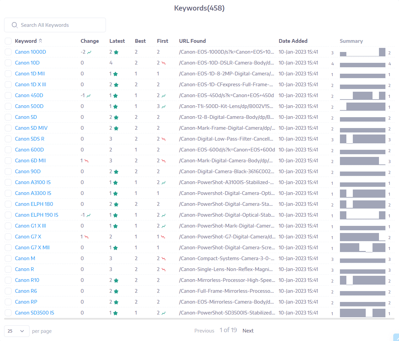Viewport: 399px width, 341px height.
Task: Focus the Search All Keywords field
Action: pos(55,25)
